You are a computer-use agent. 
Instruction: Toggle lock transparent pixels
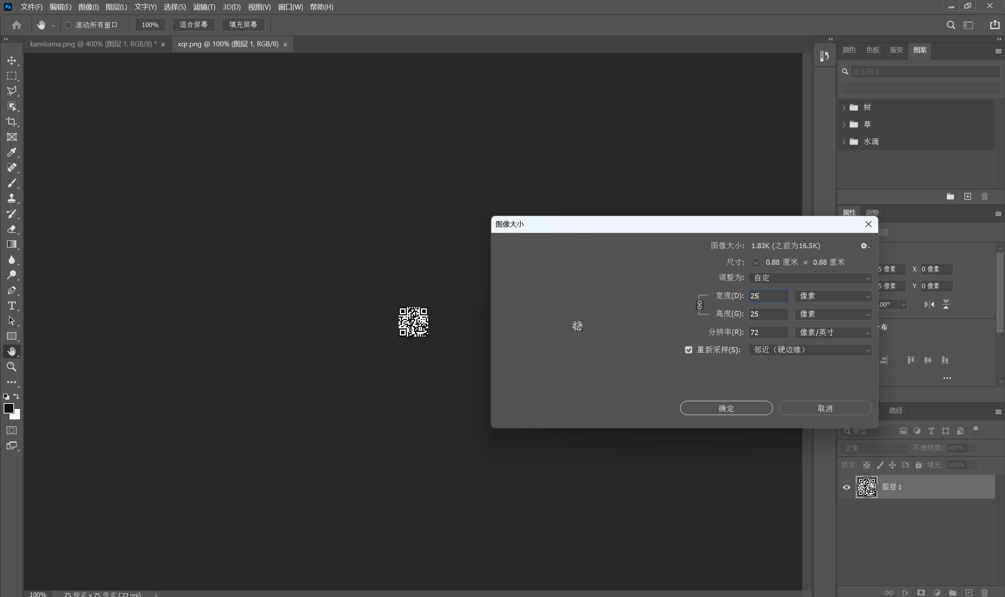867,465
